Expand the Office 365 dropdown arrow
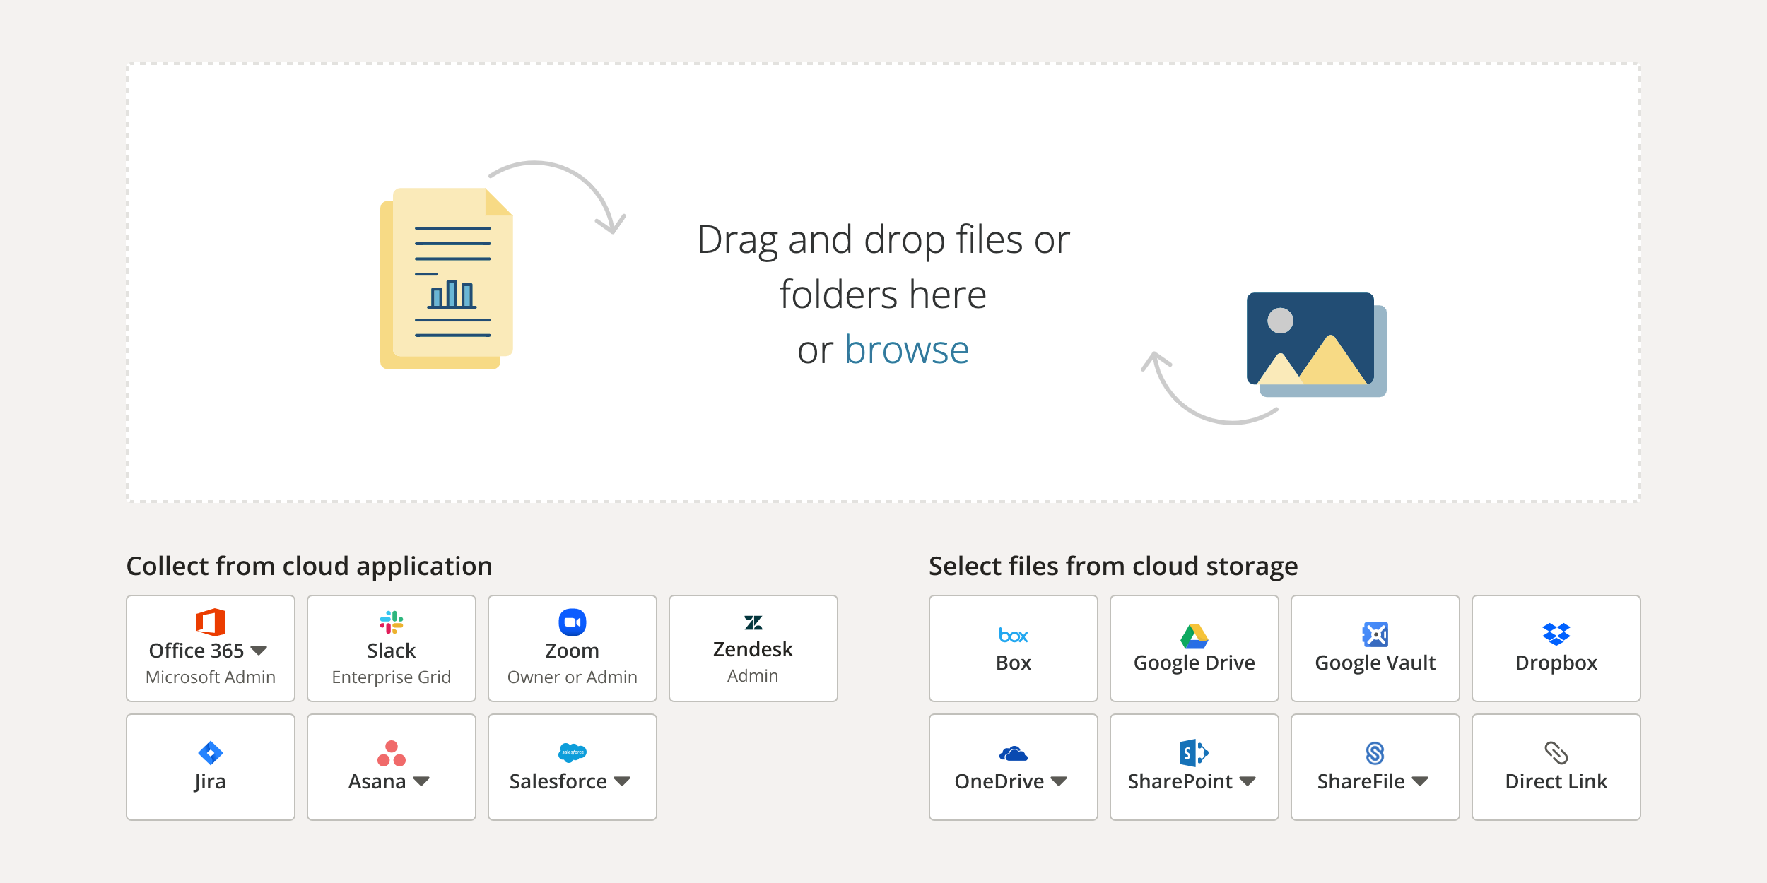 click(x=259, y=650)
